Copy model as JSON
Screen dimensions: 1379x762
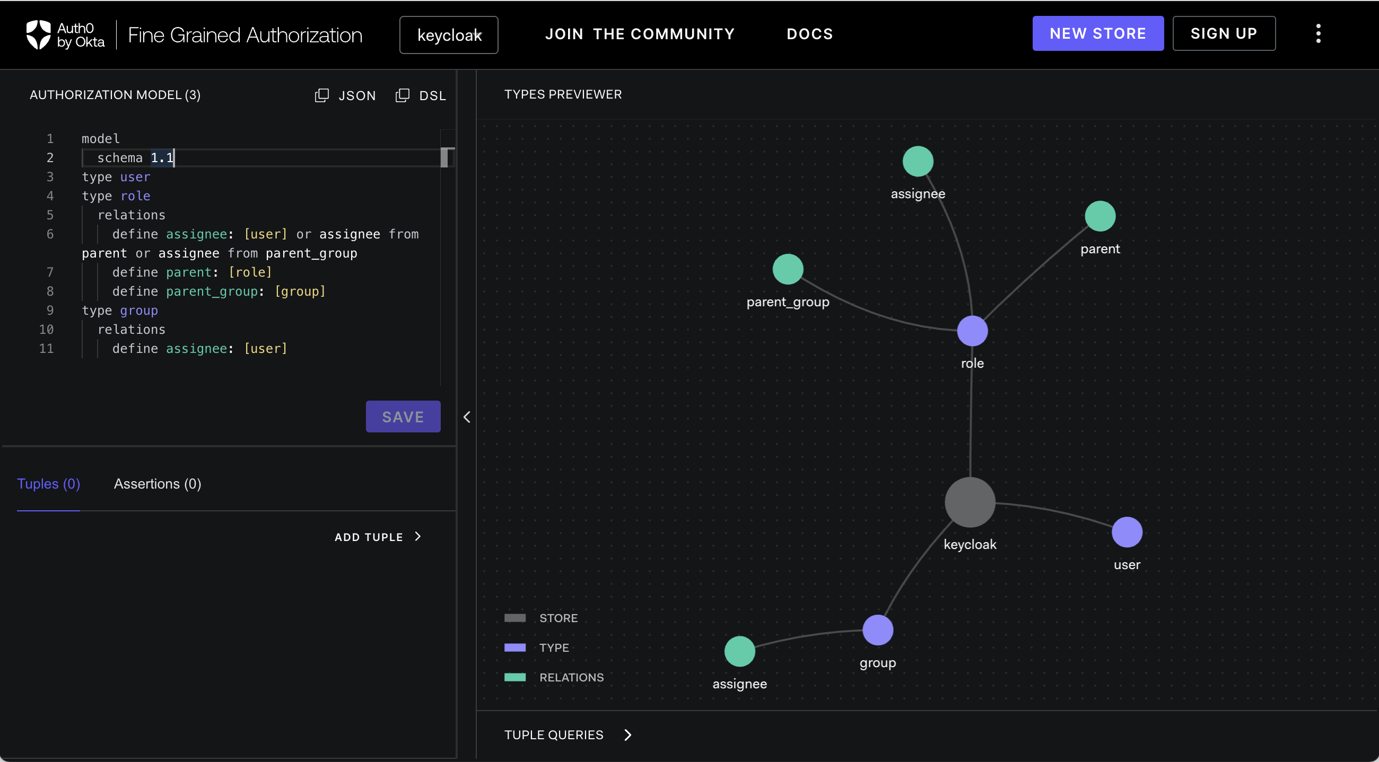point(345,95)
